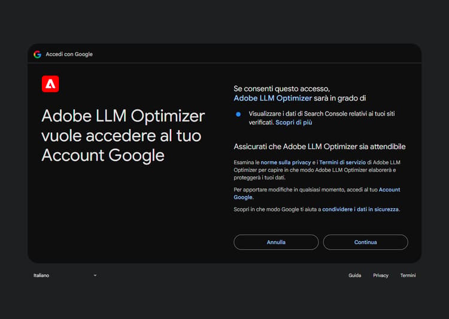This screenshot has height=319, width=449.
Task: Click the red Adobe app logo
Action: 50,84
